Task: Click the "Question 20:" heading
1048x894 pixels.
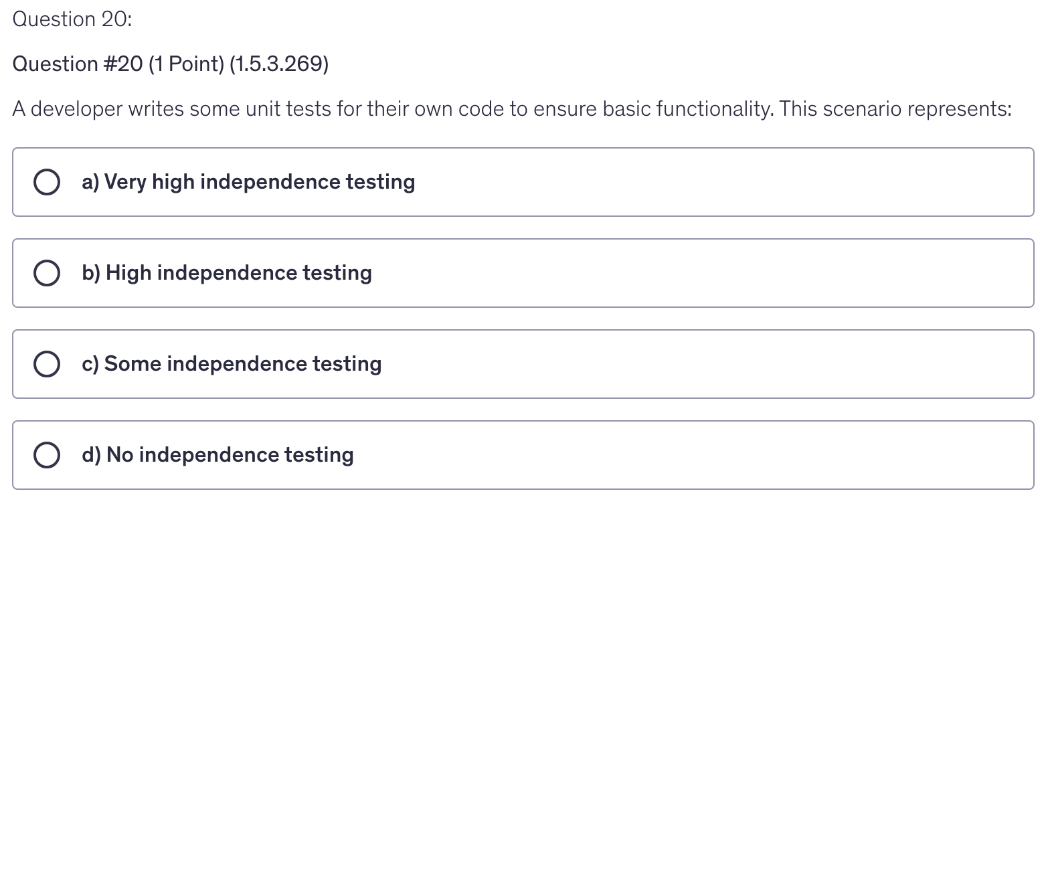Action: 72,19
